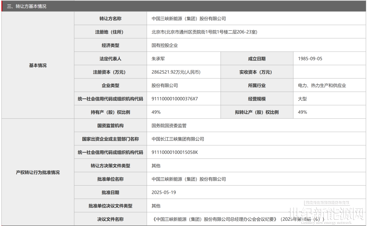Select the 北京市通州区贡院街 address value

204,32
